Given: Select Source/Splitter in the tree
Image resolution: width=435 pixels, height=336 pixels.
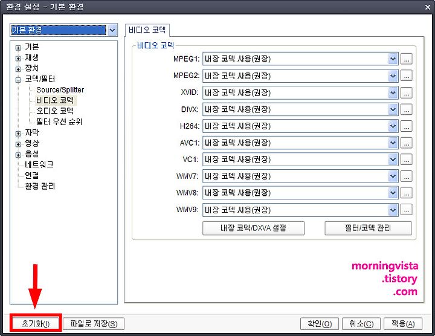Looking at the screenshot, I should point(60,90).
